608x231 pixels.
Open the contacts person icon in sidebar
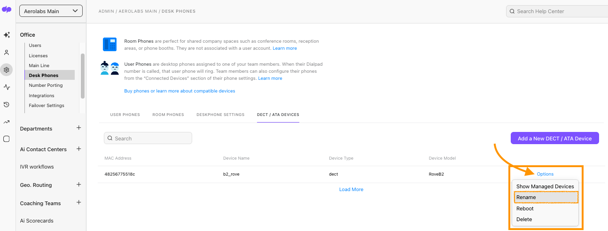click(7, 53)
